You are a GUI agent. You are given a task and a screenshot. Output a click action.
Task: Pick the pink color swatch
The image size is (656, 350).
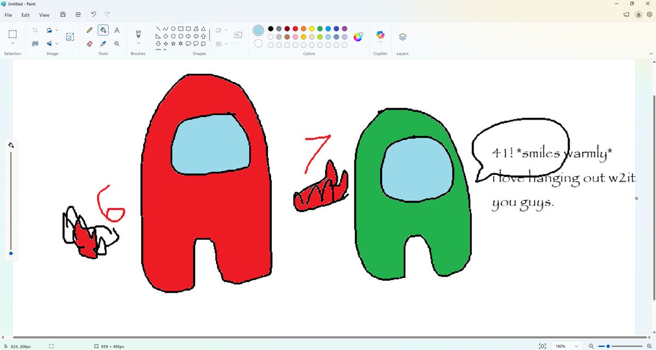point(295,37)
